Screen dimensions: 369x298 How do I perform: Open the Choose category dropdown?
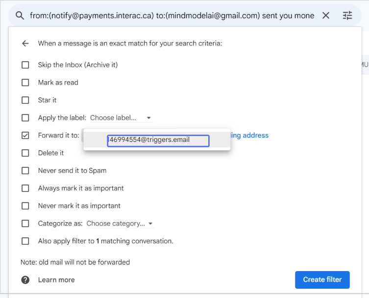point(120,224)
